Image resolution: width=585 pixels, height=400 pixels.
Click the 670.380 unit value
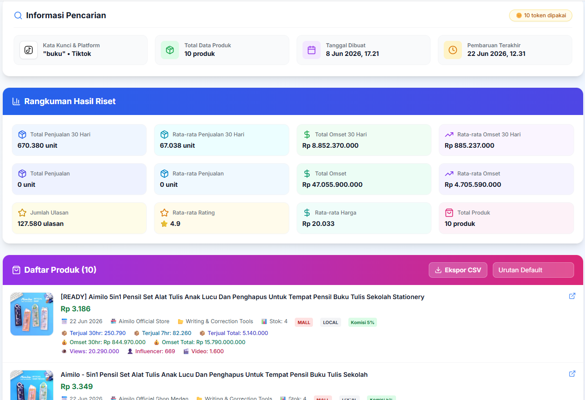point(38,145)
